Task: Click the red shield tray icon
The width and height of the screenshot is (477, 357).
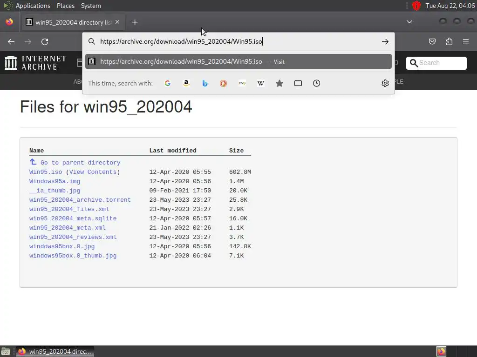Action: tap(416, 6)
